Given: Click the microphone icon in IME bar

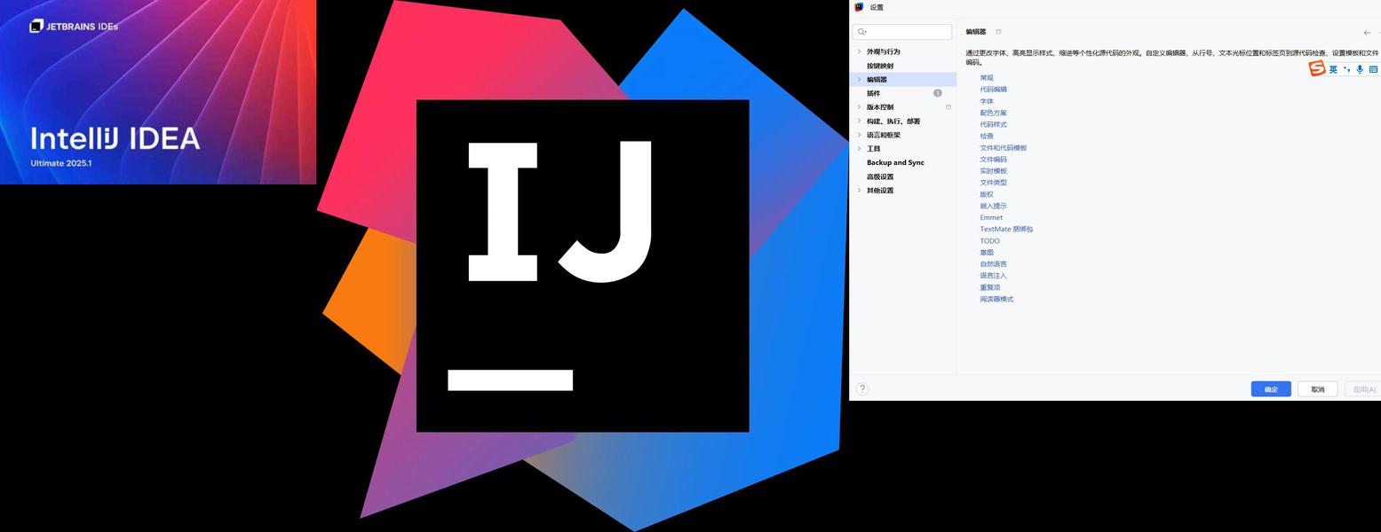Looking at the screenshot, I should tap(1359, 69).
